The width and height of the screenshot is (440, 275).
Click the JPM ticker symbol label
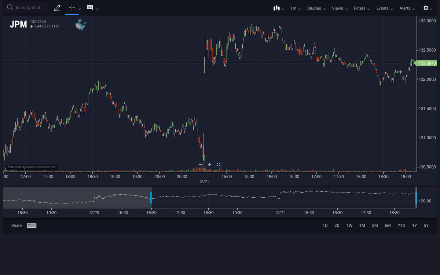click(18, 24)
